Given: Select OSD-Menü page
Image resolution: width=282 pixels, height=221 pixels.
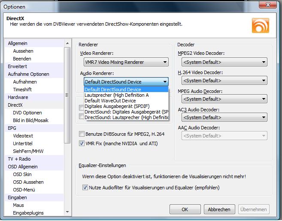Looking at the screenshot, I should click(x=34, y=190).
